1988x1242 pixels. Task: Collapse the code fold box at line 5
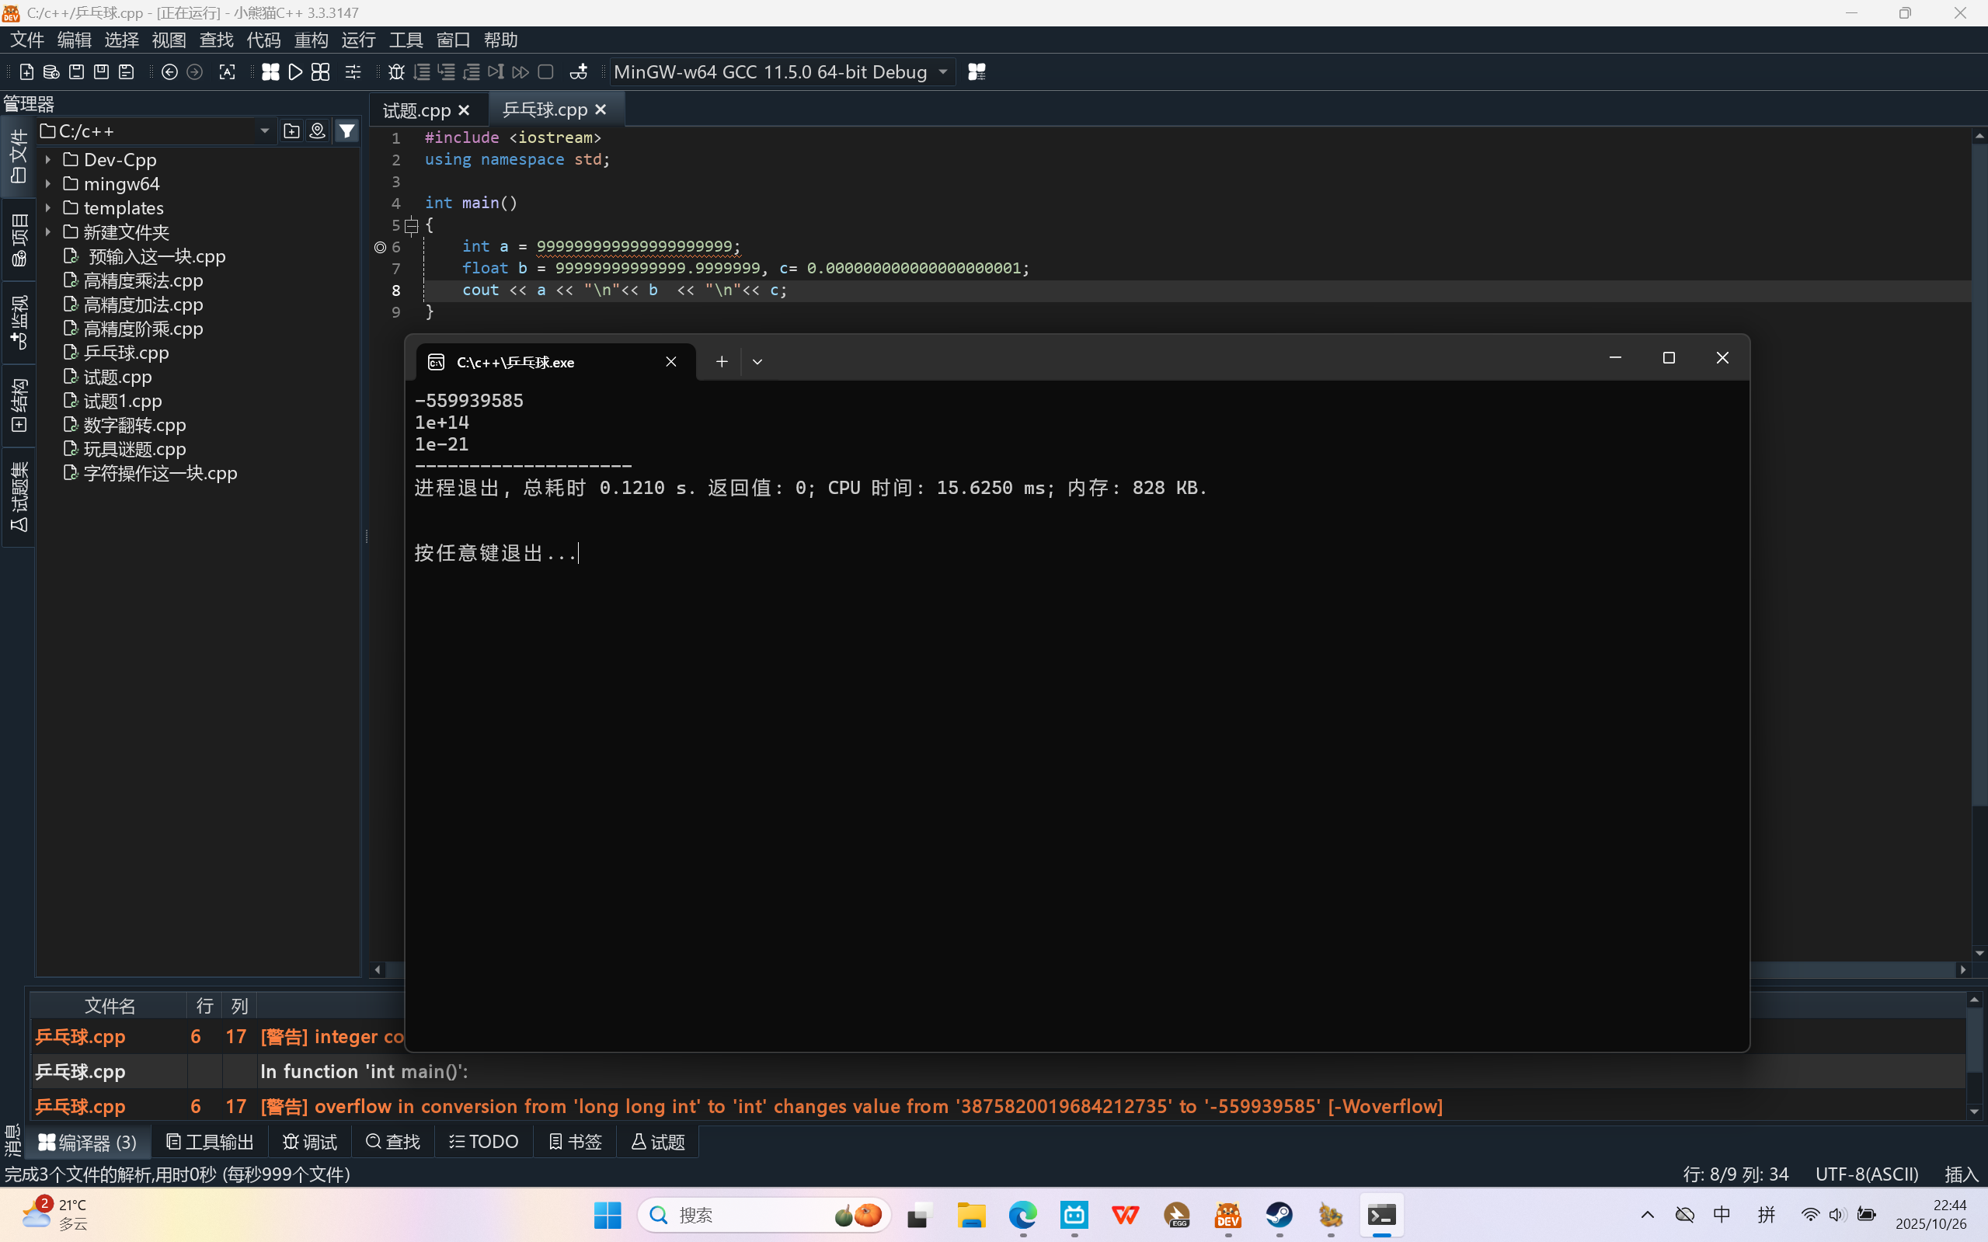pos(412,225)
